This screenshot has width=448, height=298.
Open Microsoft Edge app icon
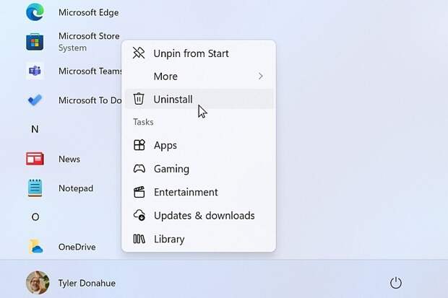point(35,12)
